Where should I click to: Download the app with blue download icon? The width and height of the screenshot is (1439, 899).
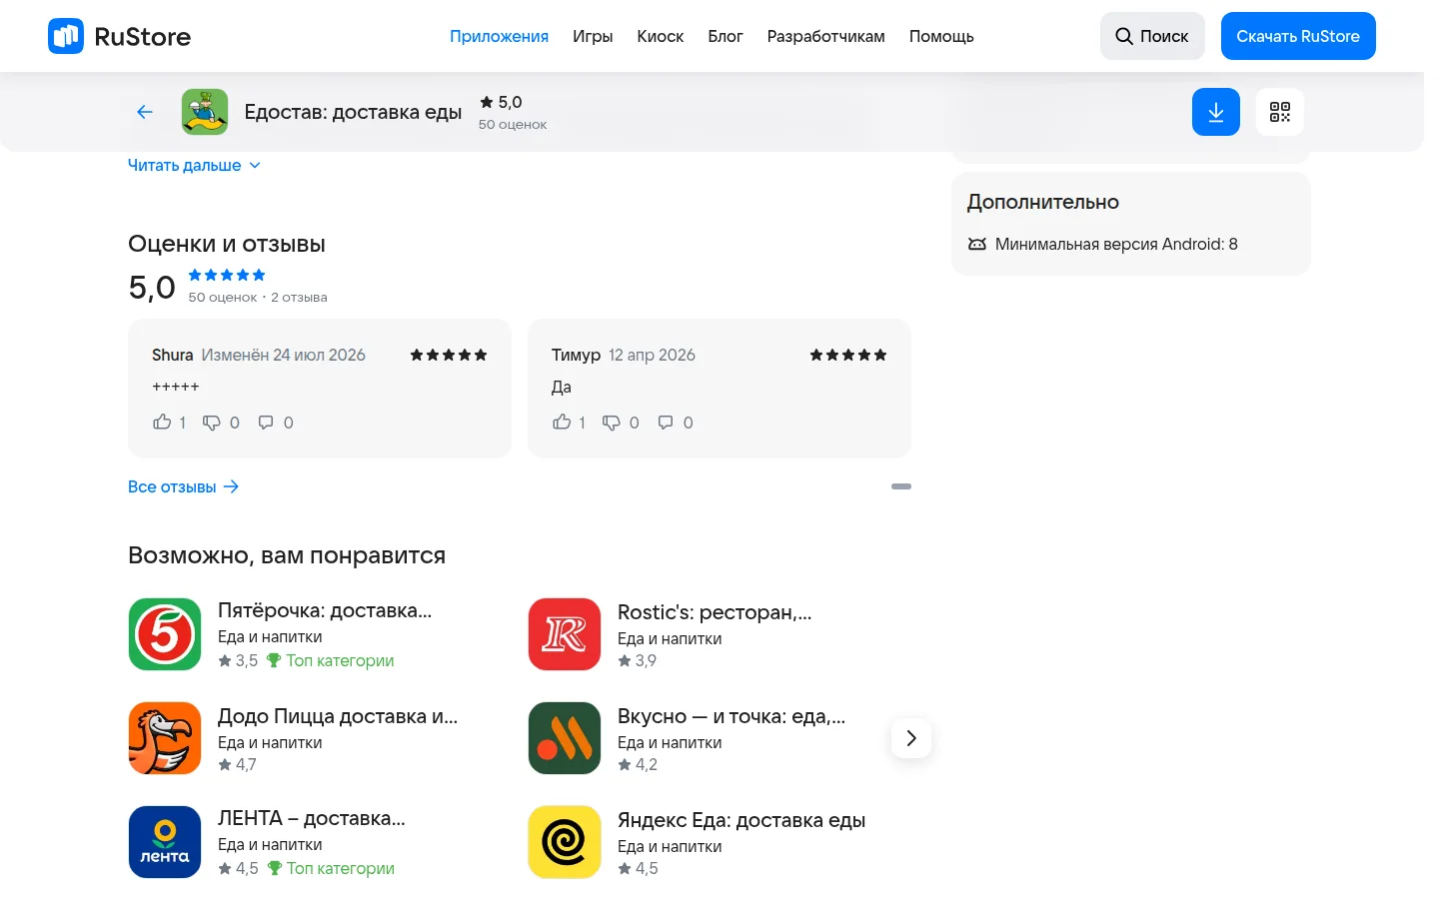point(1216,112)
